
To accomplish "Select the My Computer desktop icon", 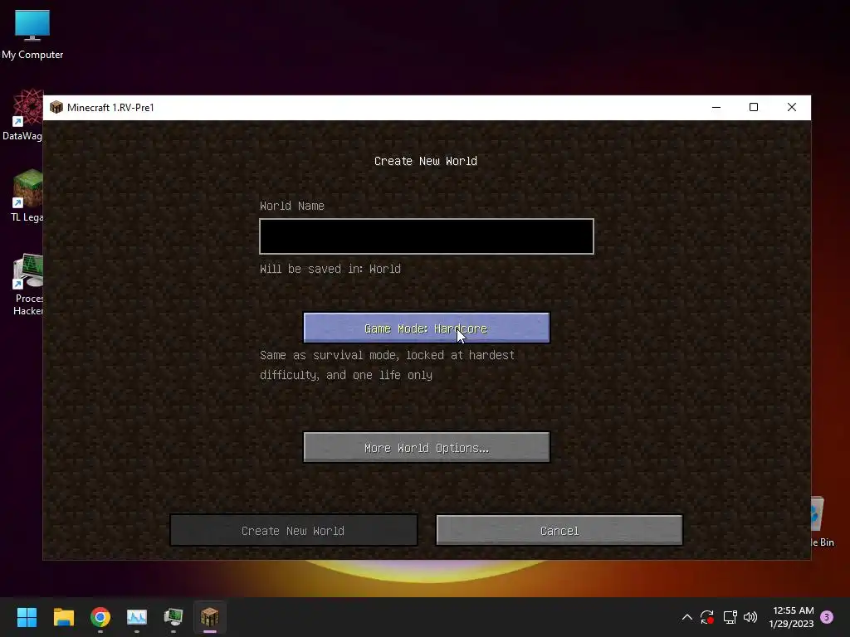I will pos(32,35).
